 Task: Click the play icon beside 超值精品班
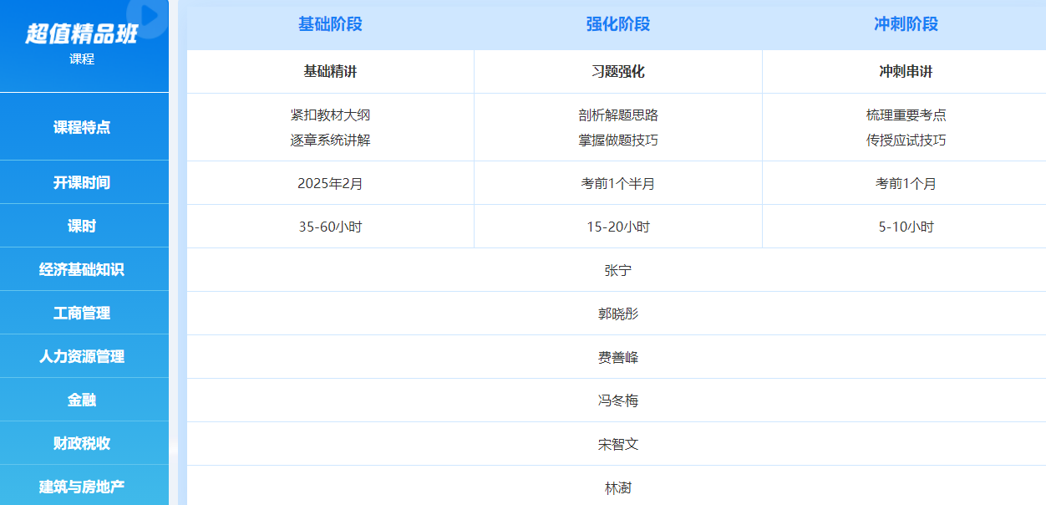(149, 15)
